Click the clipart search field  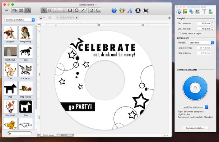coord(19,134)
